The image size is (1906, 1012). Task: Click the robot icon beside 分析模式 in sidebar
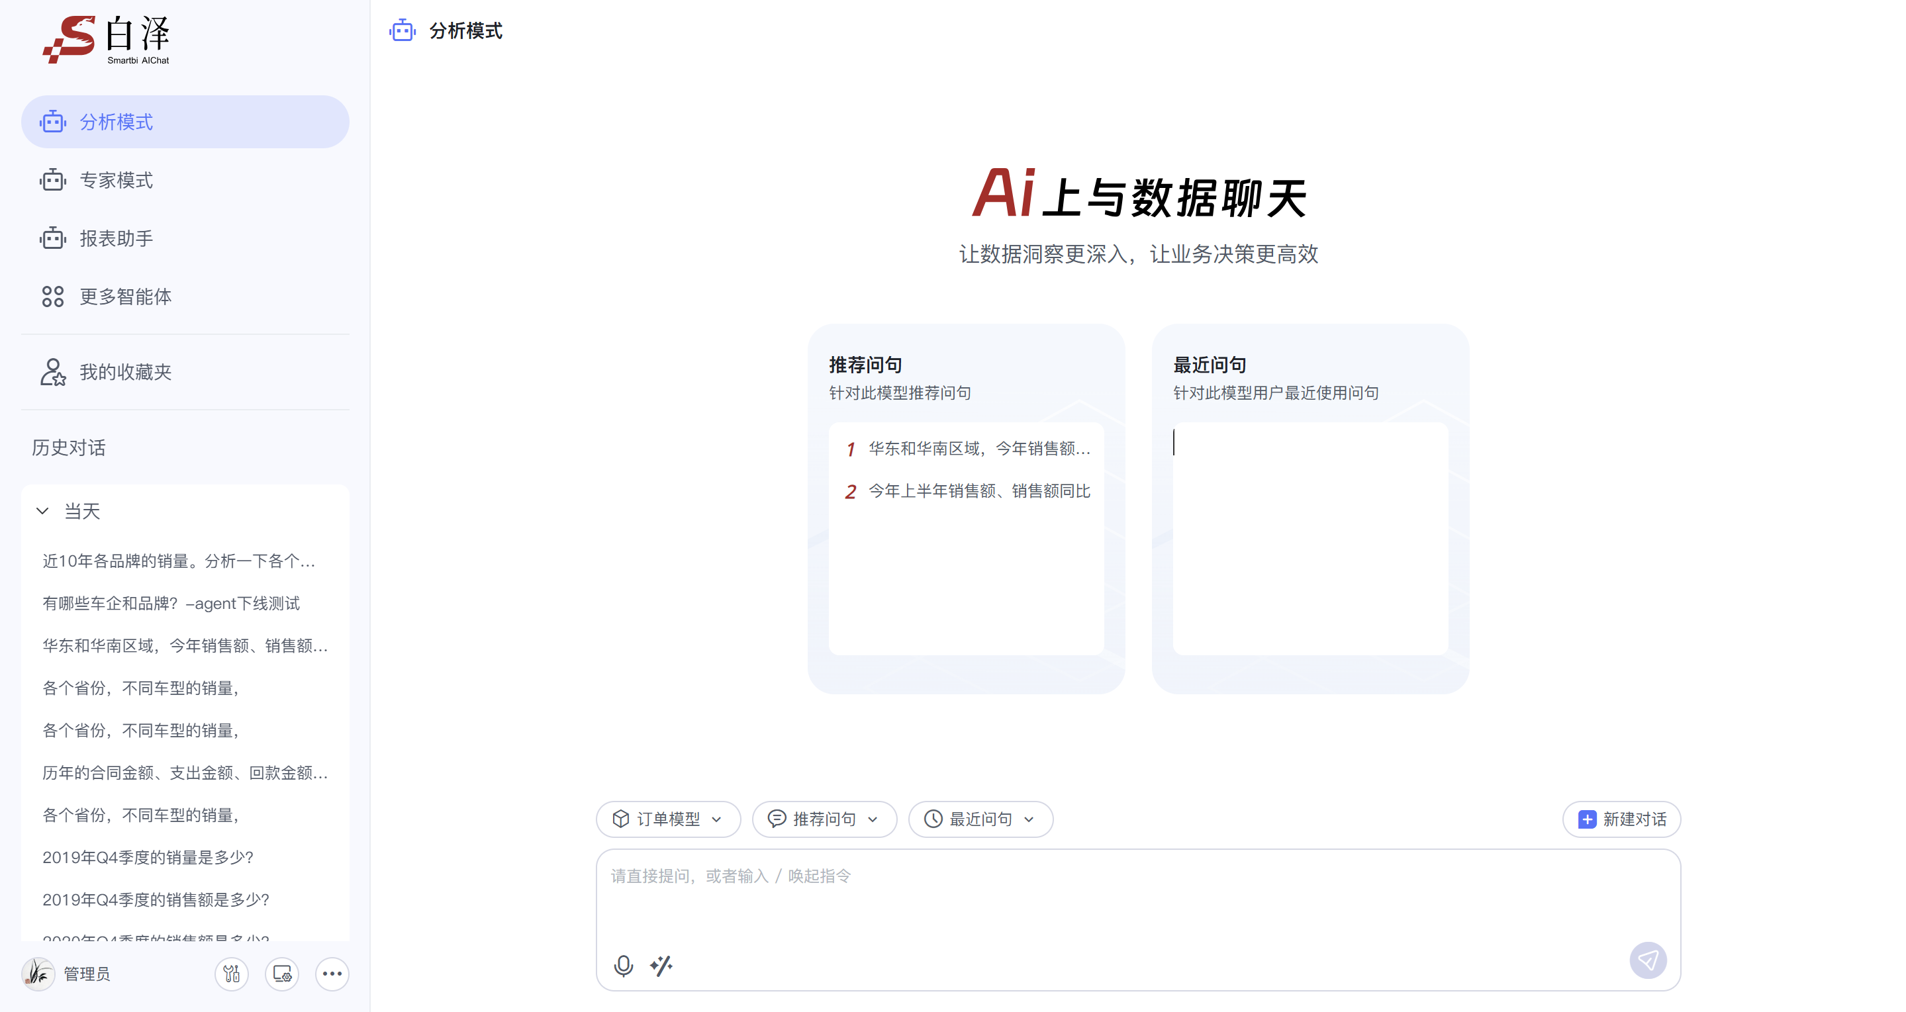(x=52, y=121)
